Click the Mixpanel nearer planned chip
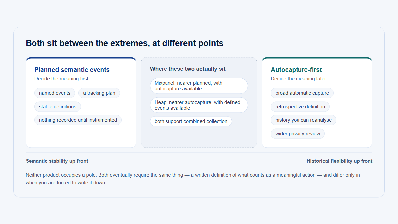Image resolution: width=398 pixels, height=224 pixels. pos(199,86)
